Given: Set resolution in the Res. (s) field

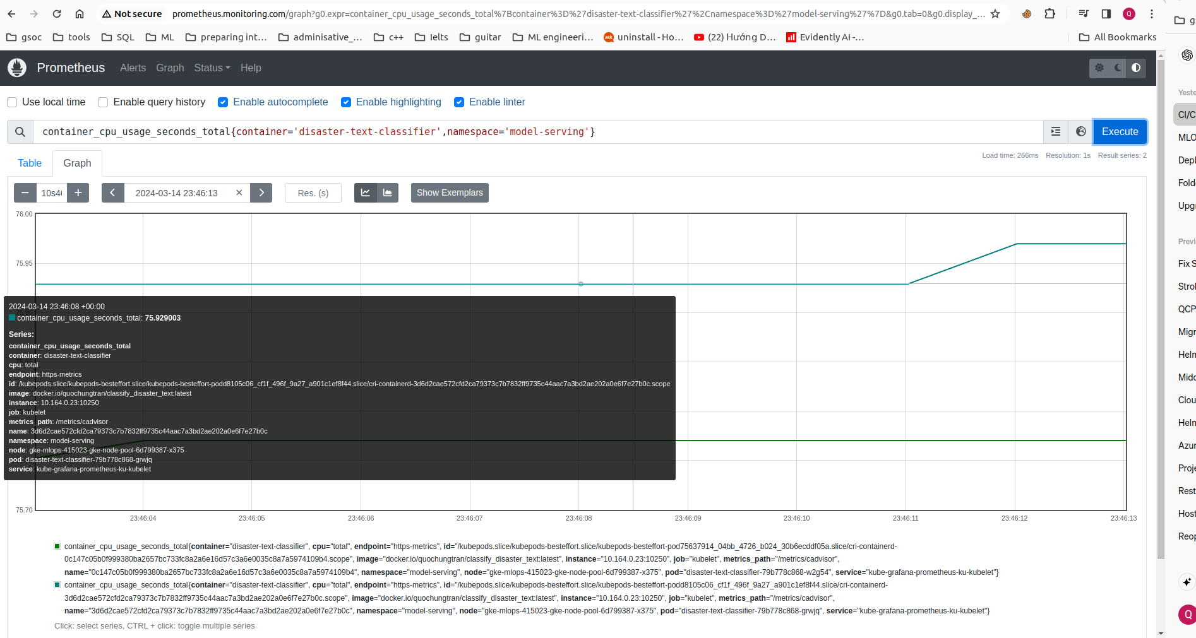Looking at the screenshot, I should [x=313, y=193].
